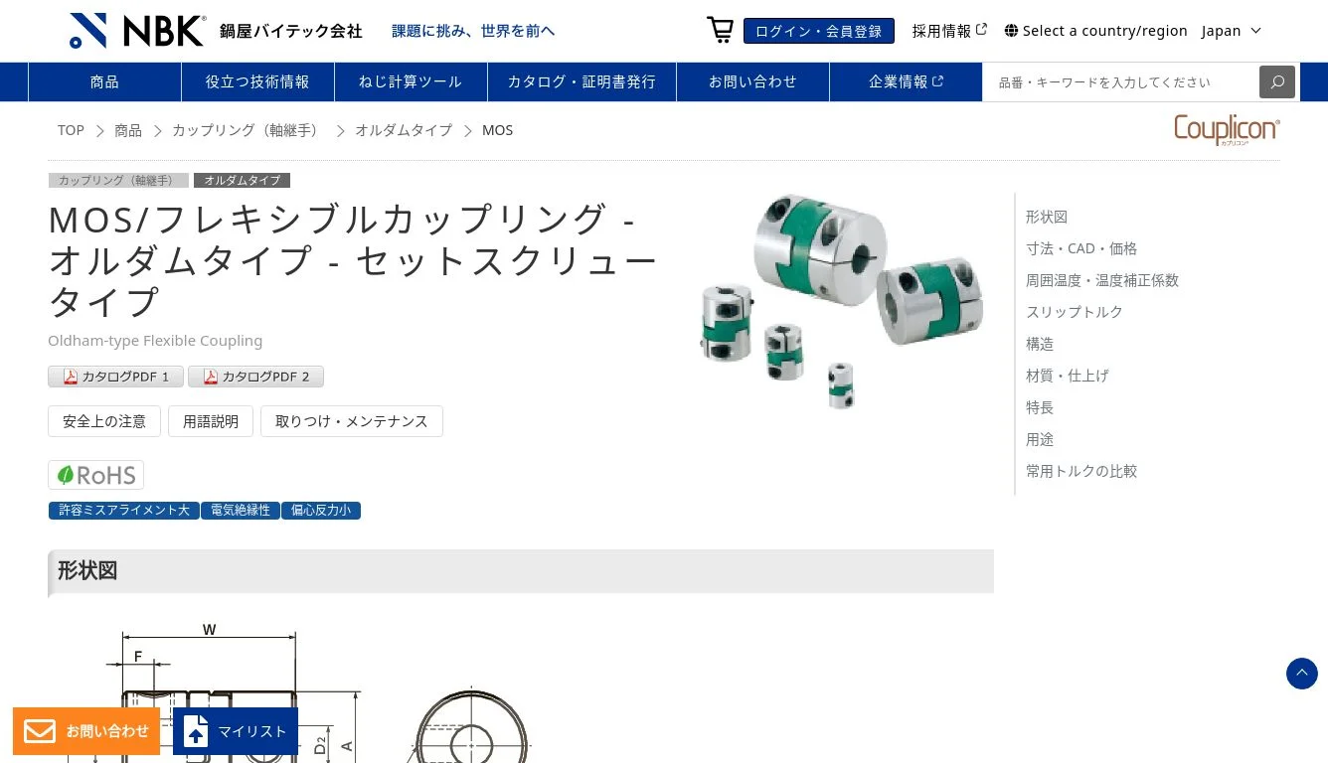
Task: Click the オルダムタイプ breadcrumb link
Action: coord(404,130)
